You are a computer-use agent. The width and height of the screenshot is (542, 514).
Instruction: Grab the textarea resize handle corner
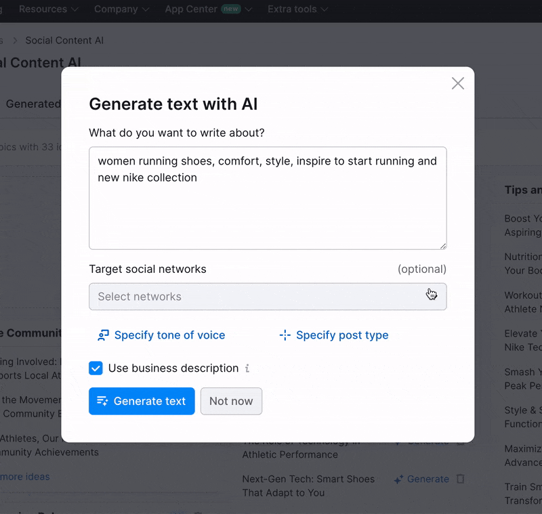click(443, 246)
